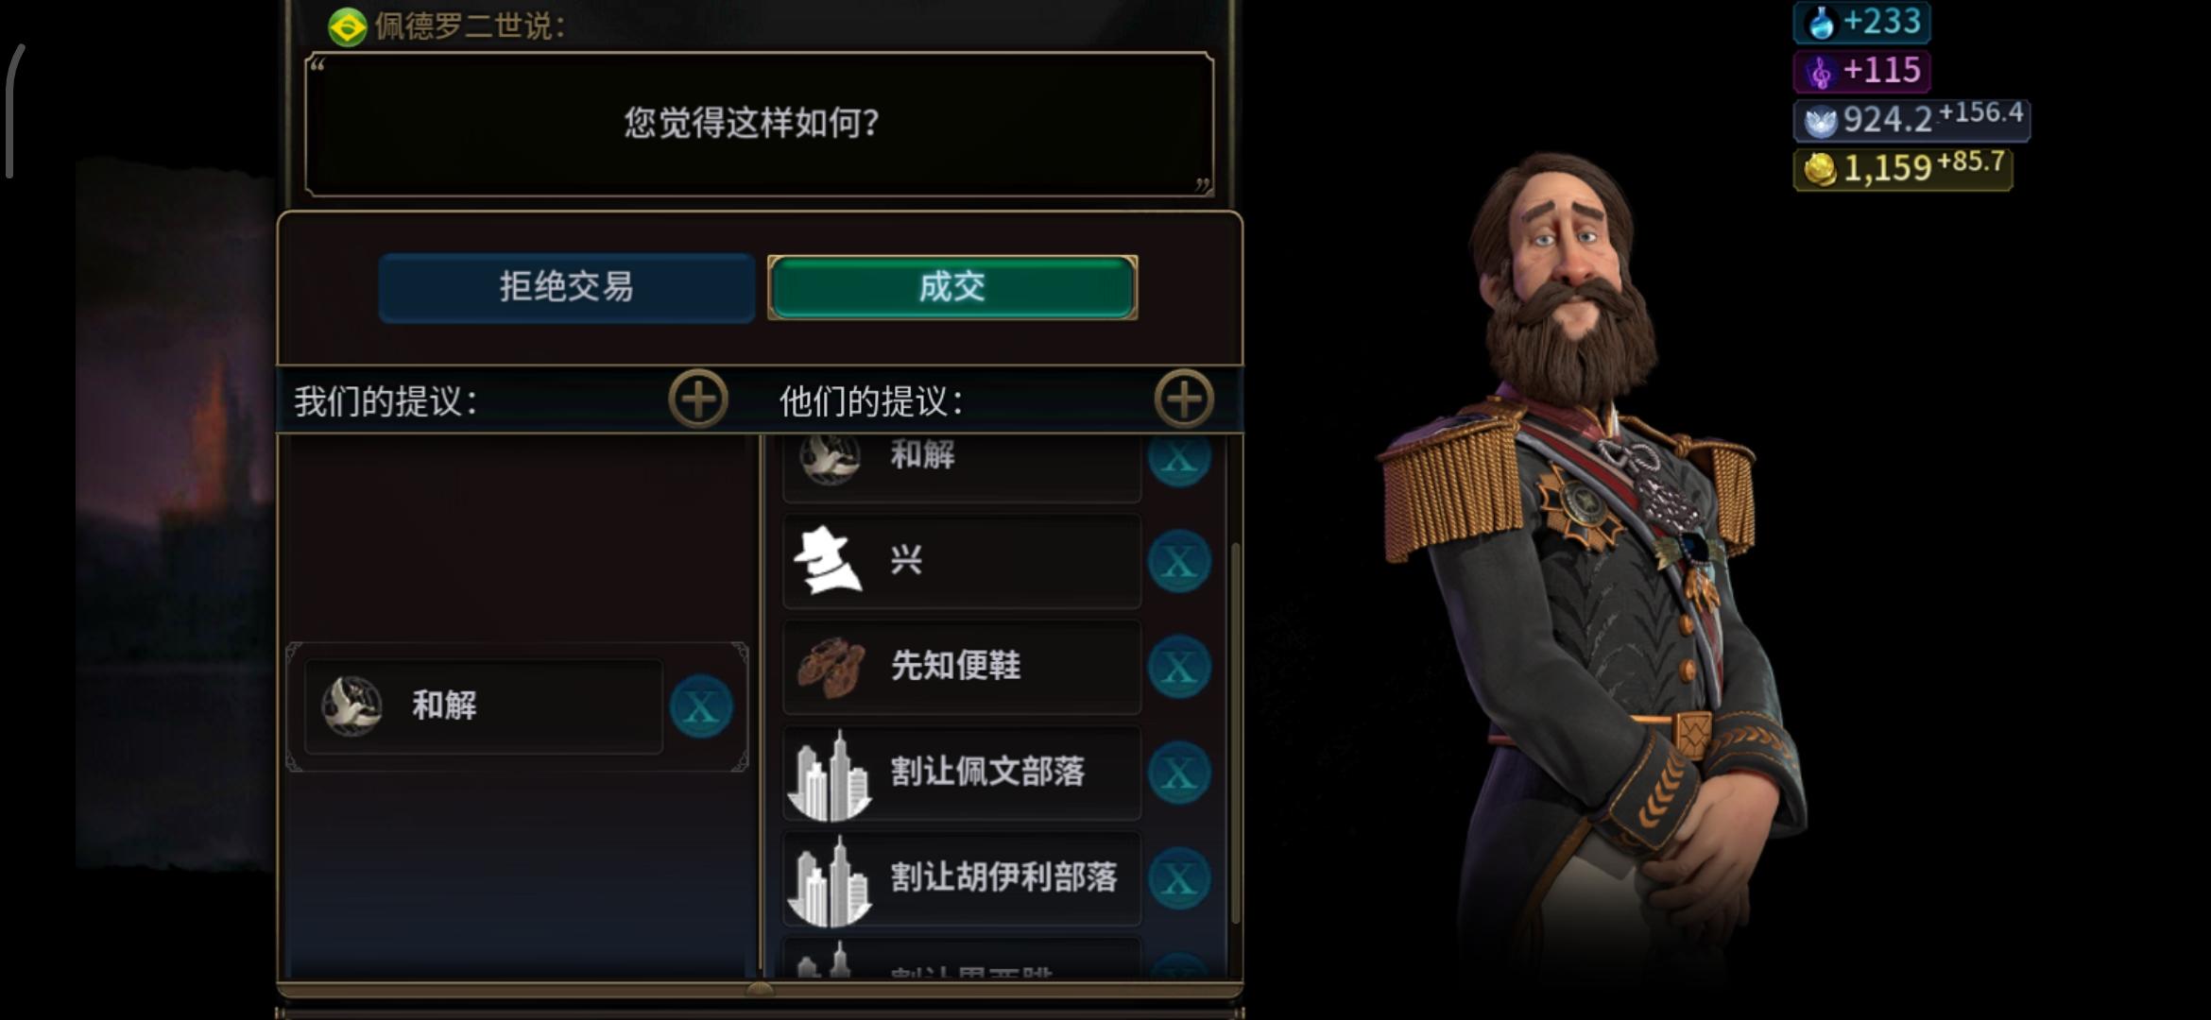Viewport: 2211px width, 1020px height.
Task: Click the gold coin 1,159 treasury indicator
Action: click(1903, 168)
